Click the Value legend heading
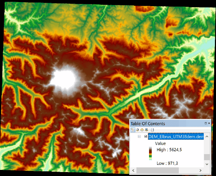 160,143
